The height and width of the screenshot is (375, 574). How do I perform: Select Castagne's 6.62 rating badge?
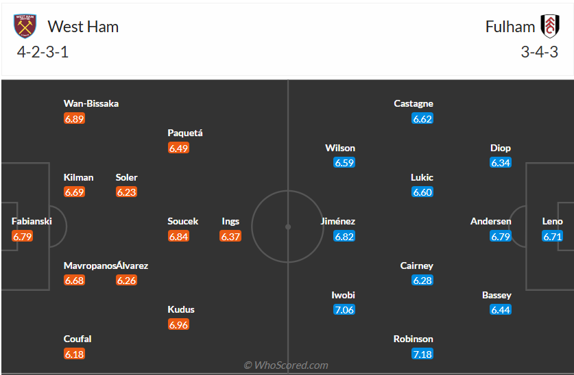coord(422,118)
